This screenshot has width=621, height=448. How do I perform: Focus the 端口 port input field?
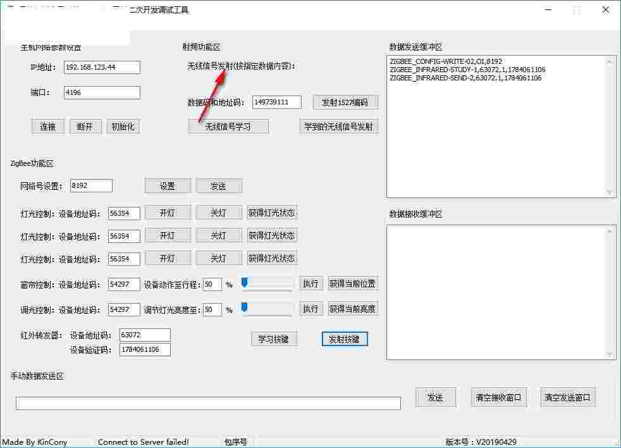tap(102, 92)
